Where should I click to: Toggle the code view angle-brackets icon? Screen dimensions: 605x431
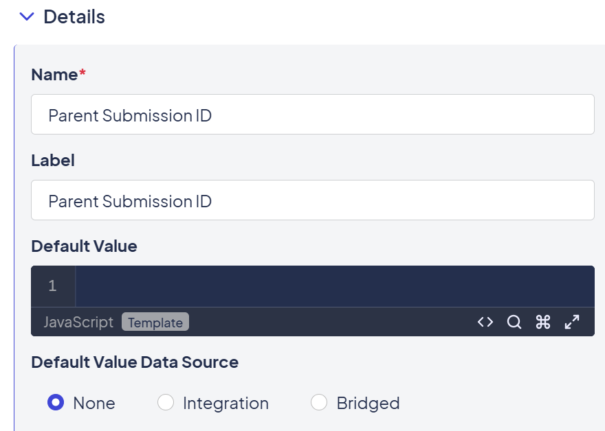coord(485,322)
